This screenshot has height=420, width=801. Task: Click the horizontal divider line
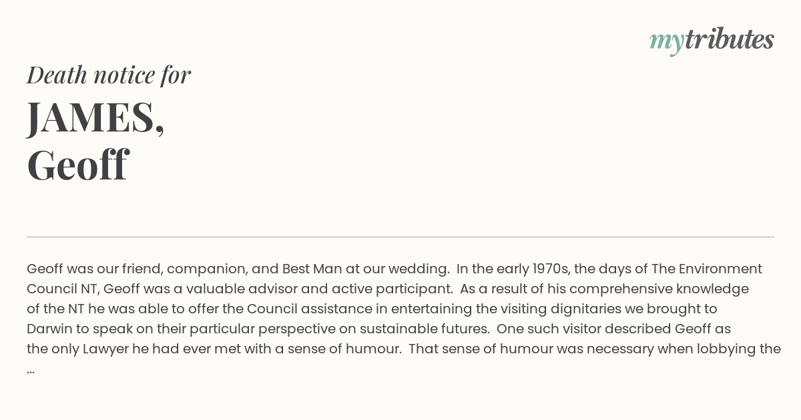pyautogui.click(x=400, y=237)
